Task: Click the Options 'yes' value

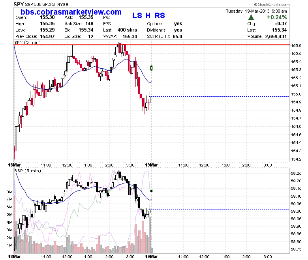Action: pos(178,24)
